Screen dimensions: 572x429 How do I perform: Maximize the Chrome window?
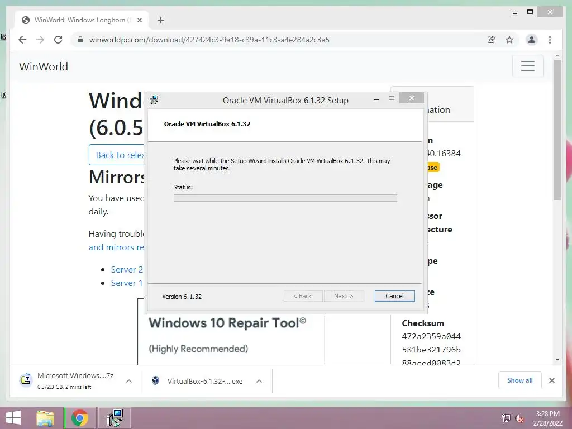click(530, 12)
